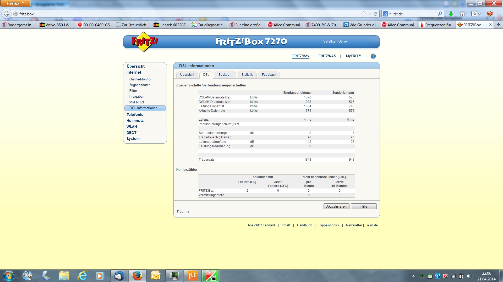The width and height of the screenshot is (503, 282).
Task: Open the Feedback tab
Action: pos(269,75)
